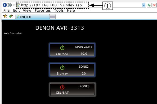The width and height of the screenshot is (157, 104).
Task: Open the Help menu
Action: point(71,11)
